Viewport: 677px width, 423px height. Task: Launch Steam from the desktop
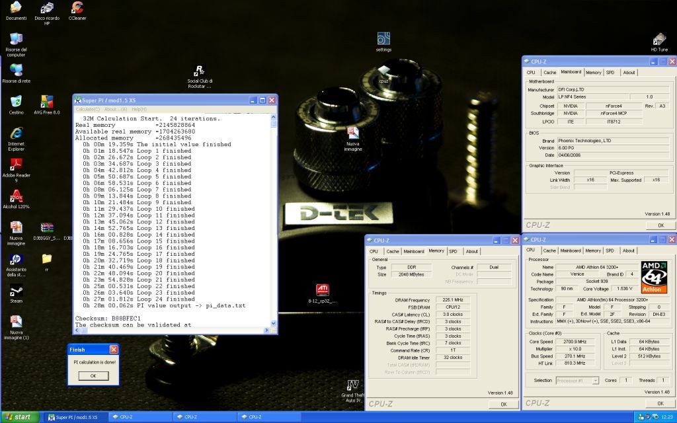pyautogui.click(x=16, y=294)
